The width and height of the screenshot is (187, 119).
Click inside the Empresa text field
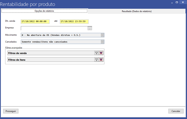click(54, 28)
